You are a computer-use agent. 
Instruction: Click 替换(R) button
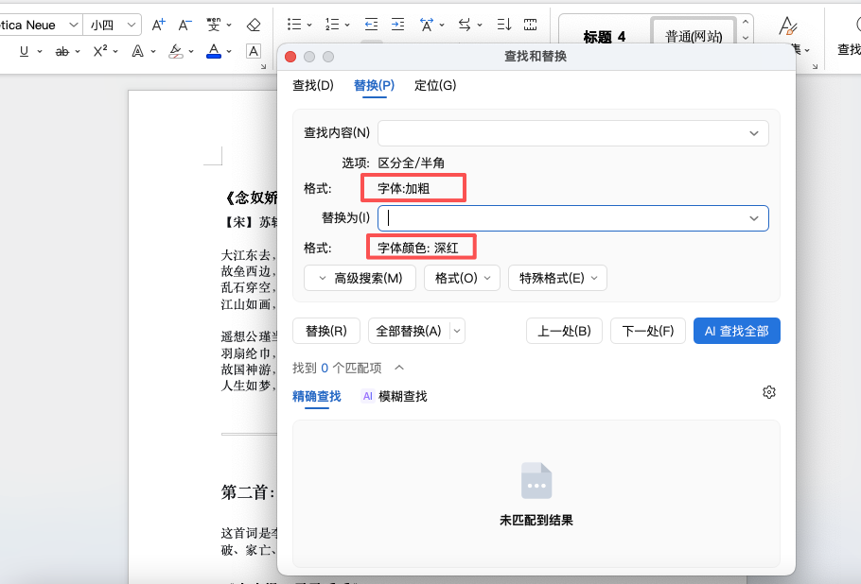point(326,331)
